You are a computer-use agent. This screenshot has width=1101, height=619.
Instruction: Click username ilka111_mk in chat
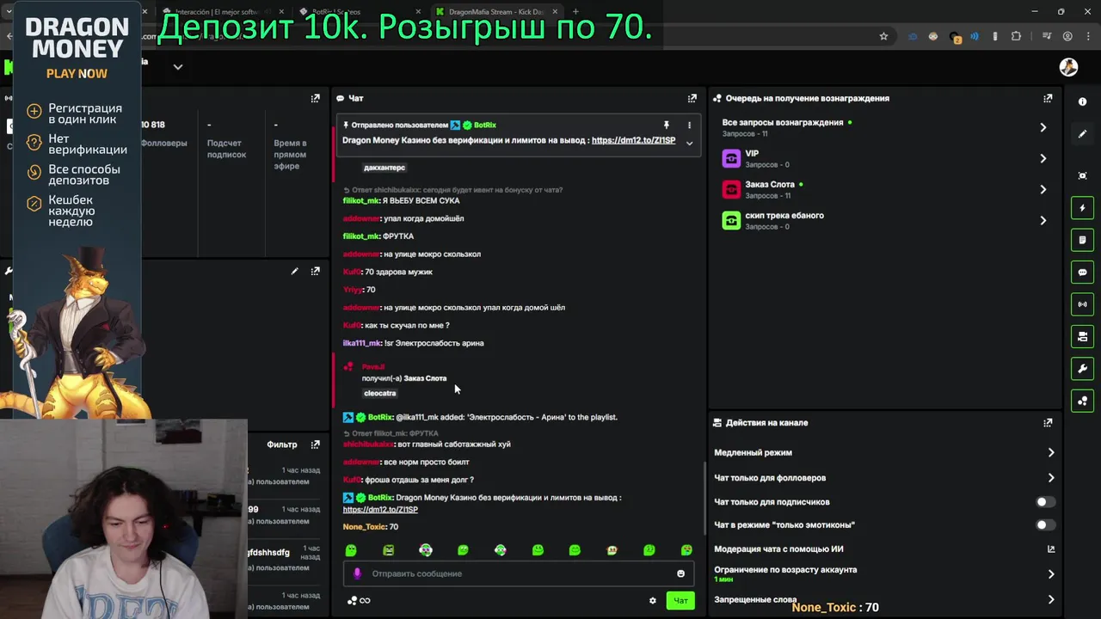361,343
